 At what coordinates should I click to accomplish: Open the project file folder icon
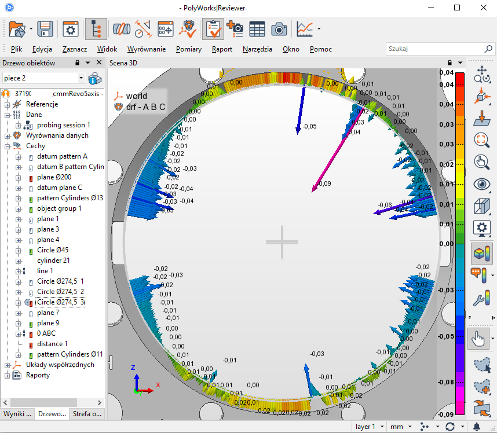tap(17, 29)
